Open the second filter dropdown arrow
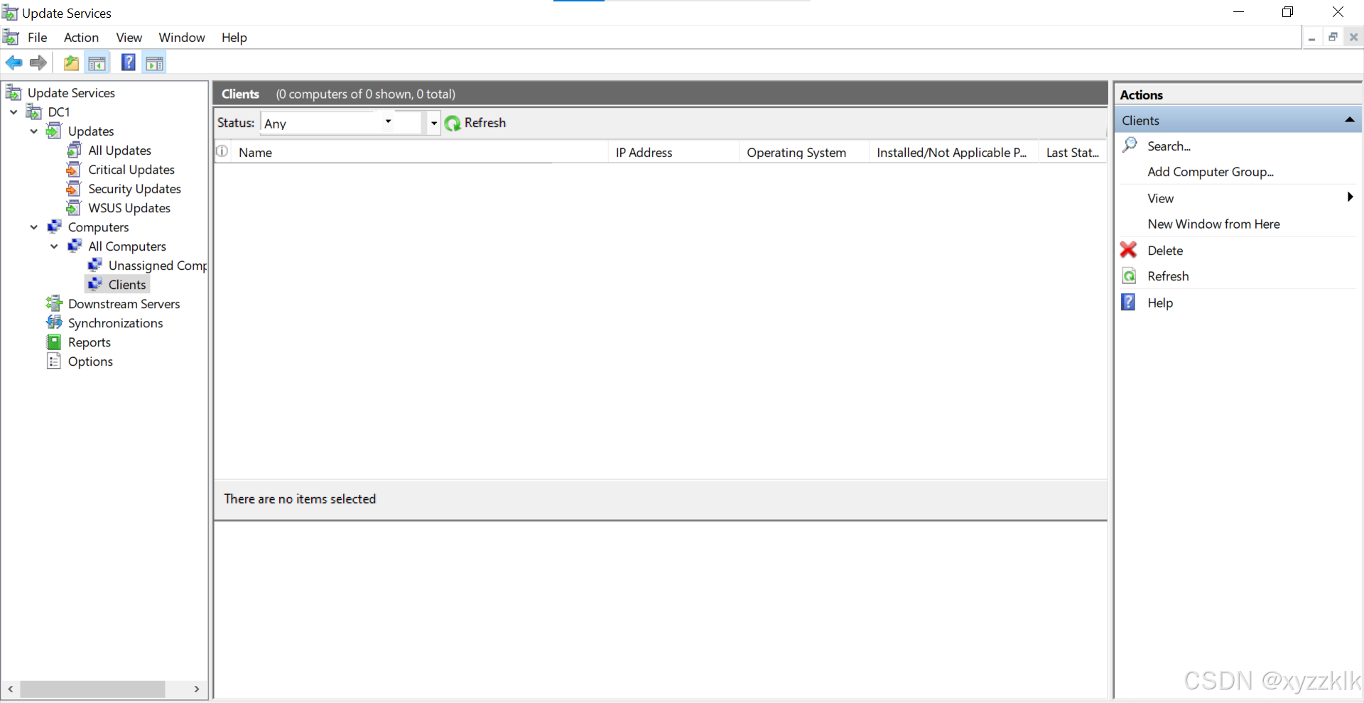Viewport: 1364px width, 703px height. (x=433, y=123)
